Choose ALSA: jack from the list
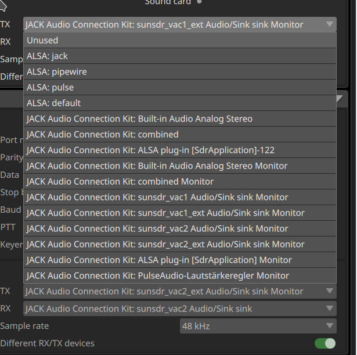Viewport: 357px width, 355px height. coord(180,56)
